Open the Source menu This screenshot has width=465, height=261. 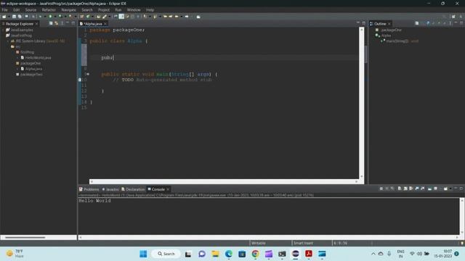coord(31,9)
